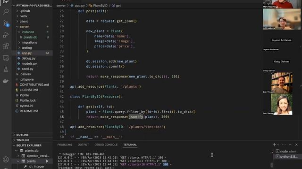302x169 pixels.
Task: Click the server breadcrumb segment
Action: [x=61, y=6]
